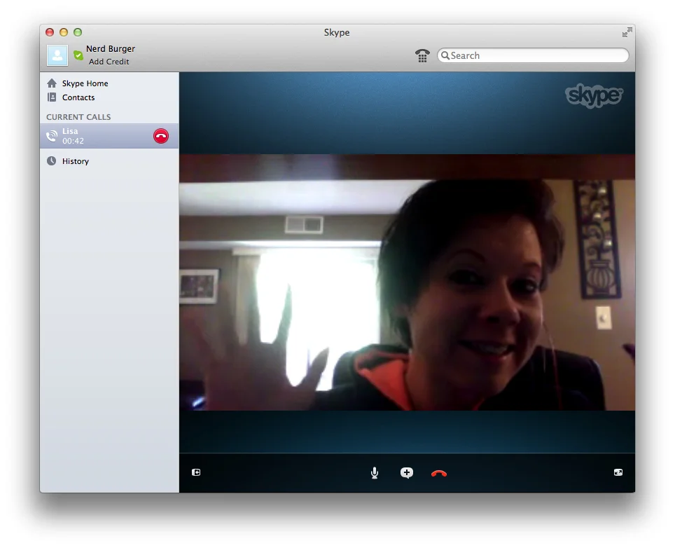Click Lisa's video feed

[x=407, y=282]
